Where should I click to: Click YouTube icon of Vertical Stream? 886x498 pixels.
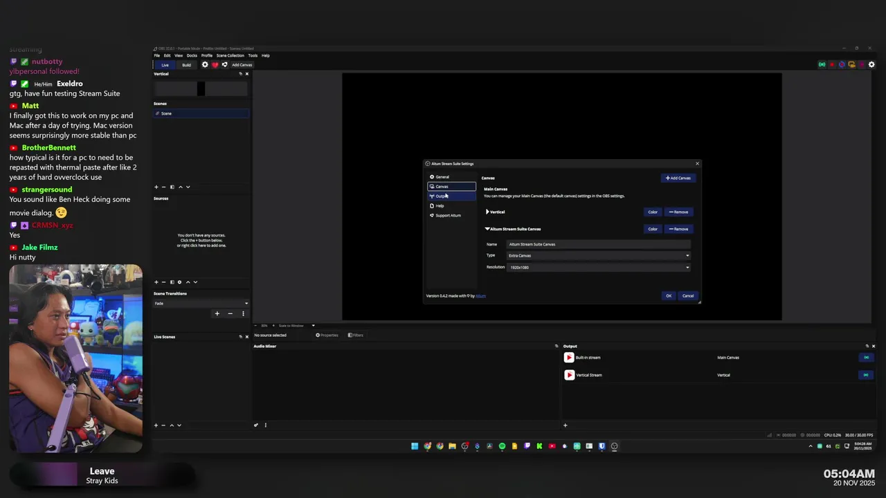tap(569, 375)
